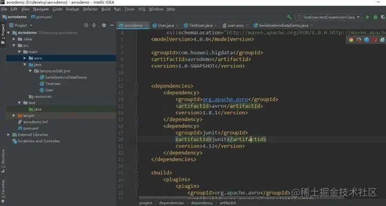Close the avrodemo editor tab
The image size is (386, 206).
point(146,25)
